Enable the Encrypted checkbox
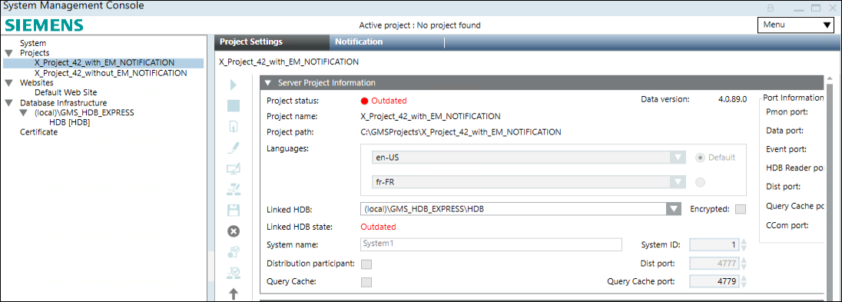 click(741, 209)
